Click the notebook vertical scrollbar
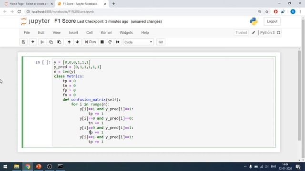 [299, 95]
